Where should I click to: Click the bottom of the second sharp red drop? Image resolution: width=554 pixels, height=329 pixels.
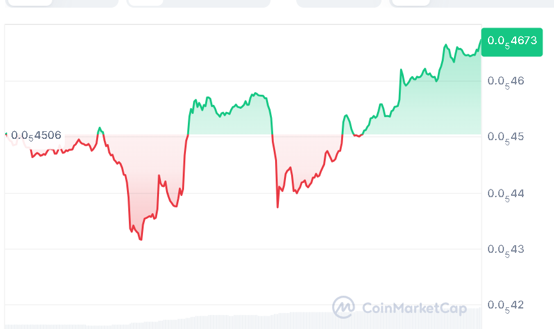[278, 207]
